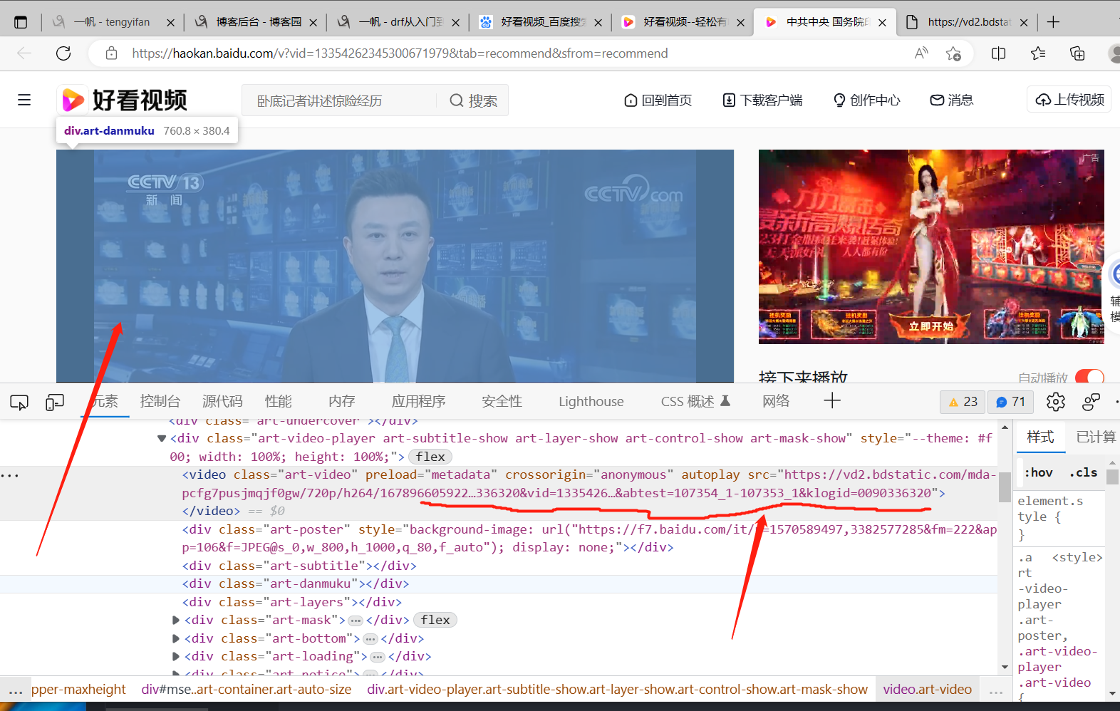Select video.art-video breadcrumb item
Screen dimensions: 1120x711
(928, 690)
